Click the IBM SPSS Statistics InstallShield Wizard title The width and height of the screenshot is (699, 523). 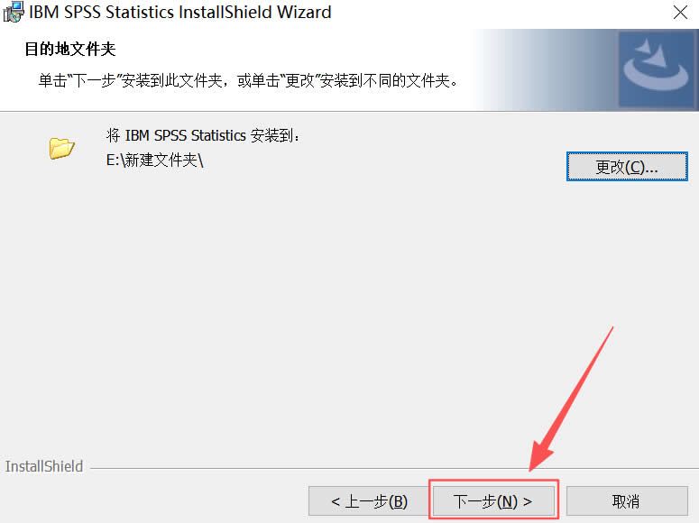180,12
